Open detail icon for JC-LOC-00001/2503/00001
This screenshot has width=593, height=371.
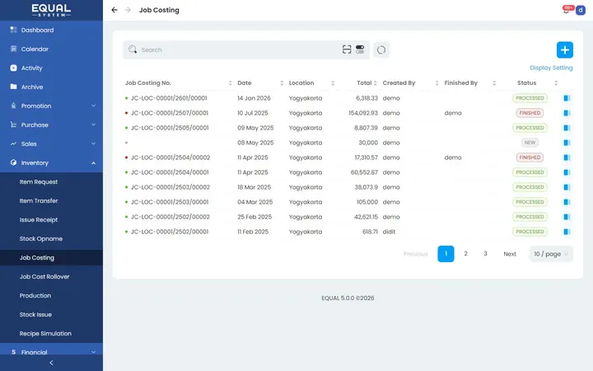[567, 202]
